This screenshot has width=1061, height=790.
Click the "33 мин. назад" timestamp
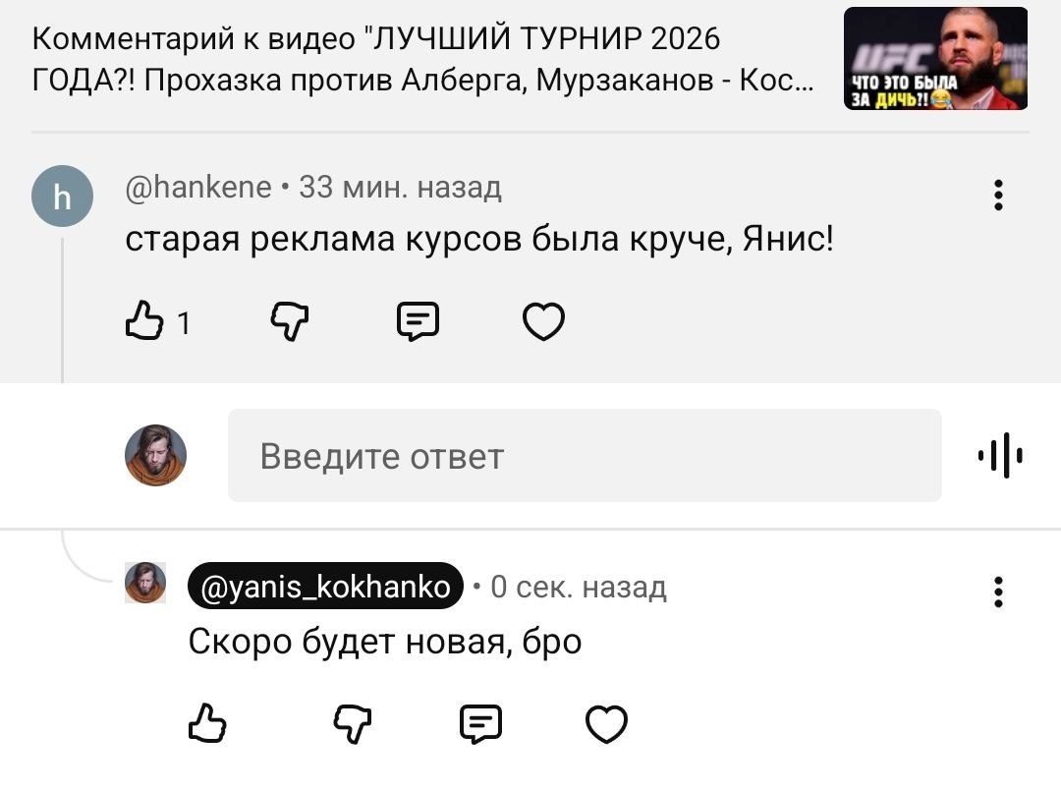pyautogui.click(x=400, y=187)
